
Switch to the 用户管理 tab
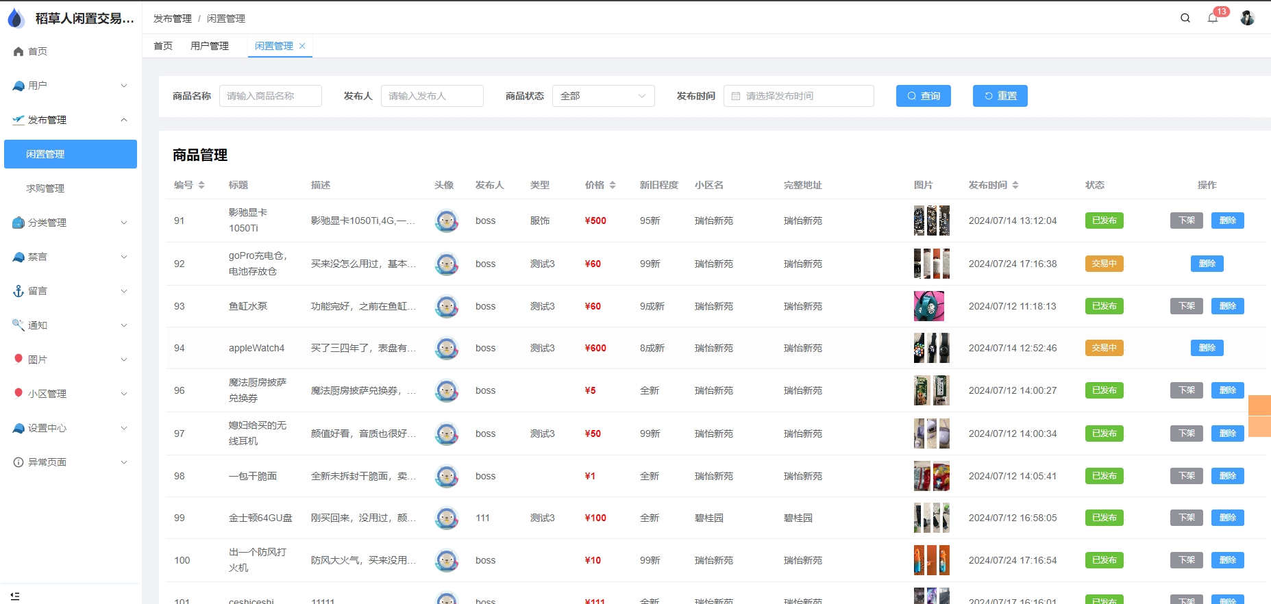pyautogui.click(x=210, y=46)
